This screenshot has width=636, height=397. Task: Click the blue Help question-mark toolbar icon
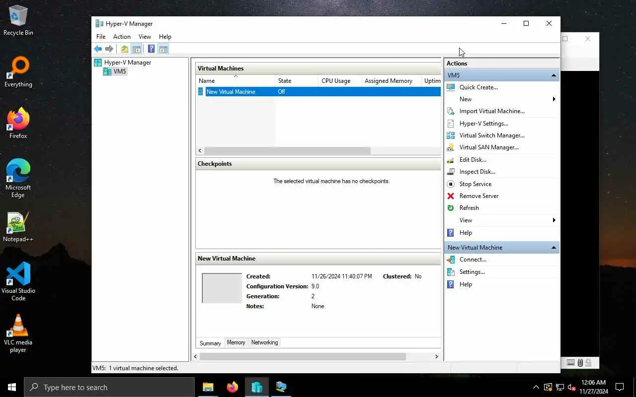point(151,49)
